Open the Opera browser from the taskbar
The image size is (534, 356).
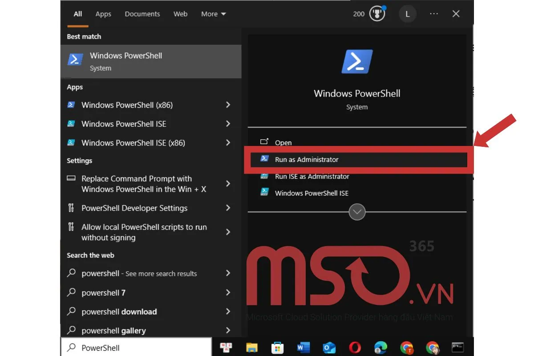pyautogui.click(x=355, y=347)
